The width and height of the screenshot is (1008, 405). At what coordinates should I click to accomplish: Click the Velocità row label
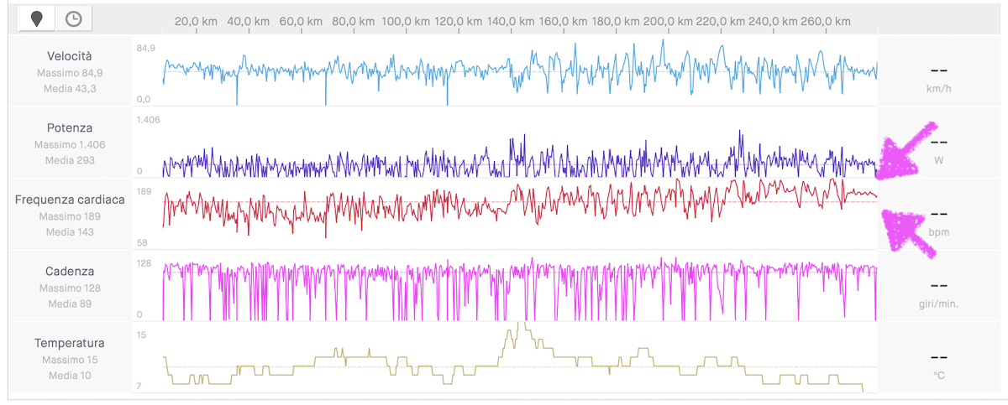pyautogui.click(x=71, y=56)
